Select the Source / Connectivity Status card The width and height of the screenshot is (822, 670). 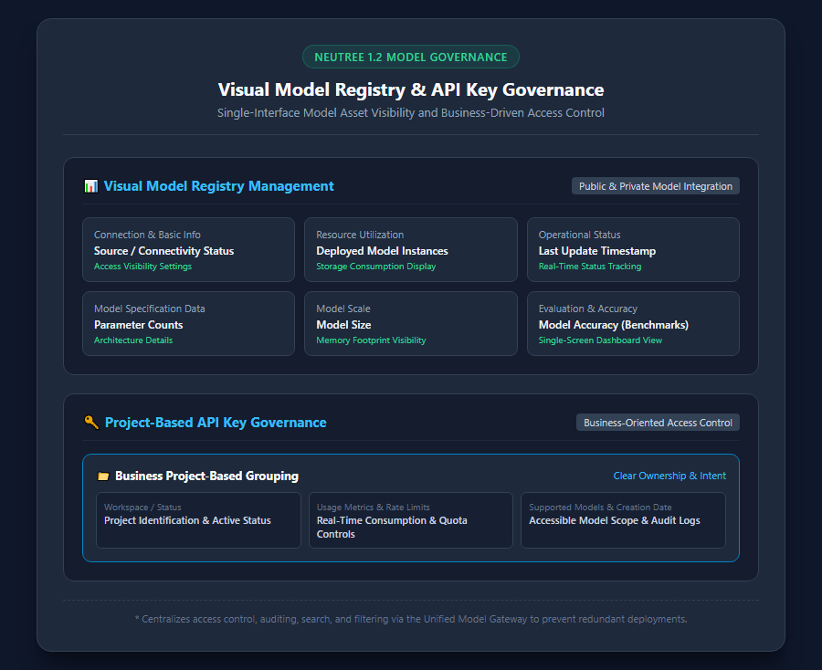coord(189,250)
